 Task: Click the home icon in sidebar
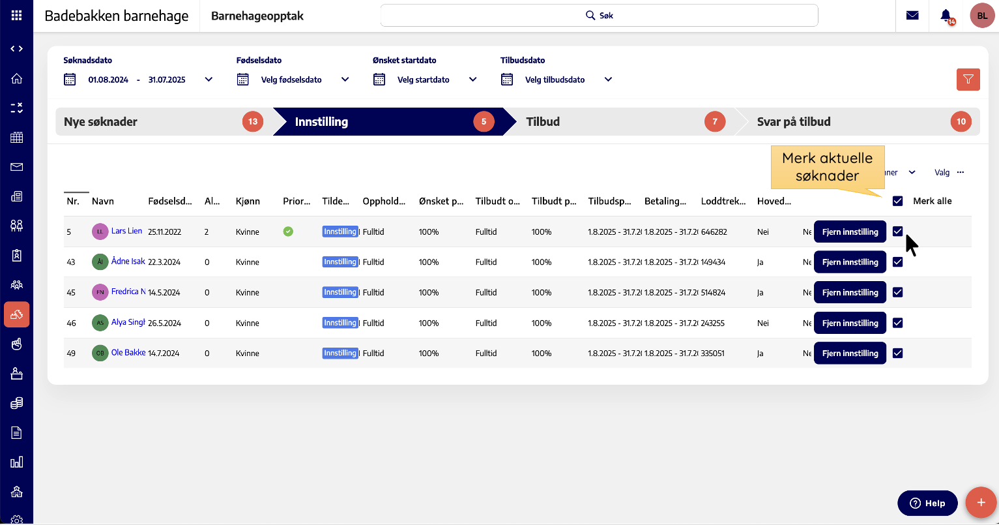coord(17,78)
